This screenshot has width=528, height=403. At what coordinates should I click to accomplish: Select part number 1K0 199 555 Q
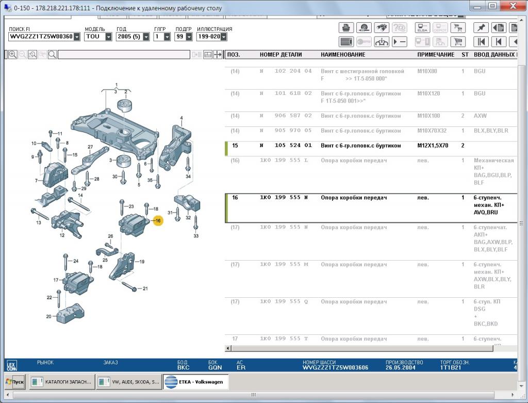point(284,301)
